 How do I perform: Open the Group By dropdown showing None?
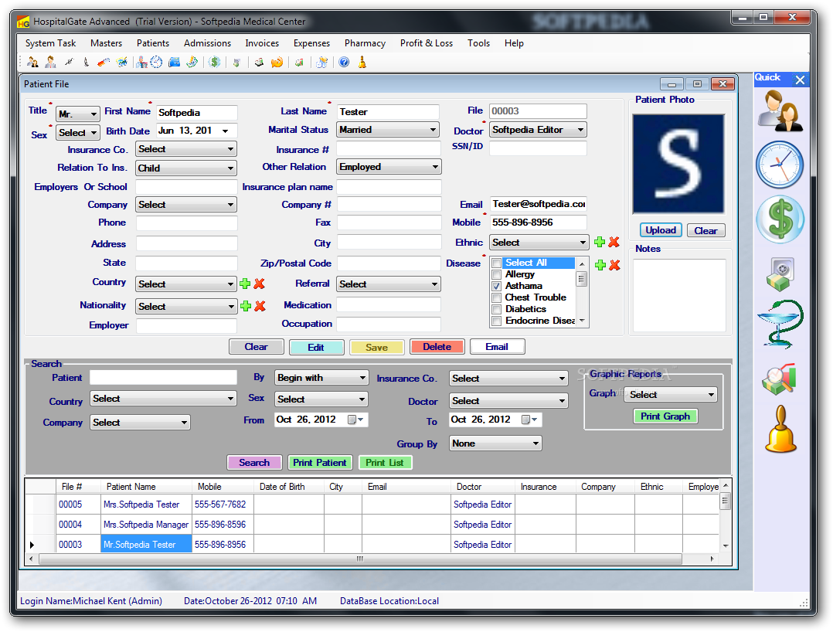pyautogui.click(x=495, y=443)
